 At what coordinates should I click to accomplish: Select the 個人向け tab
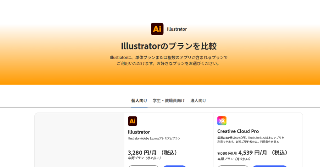(x=139, y=101)
